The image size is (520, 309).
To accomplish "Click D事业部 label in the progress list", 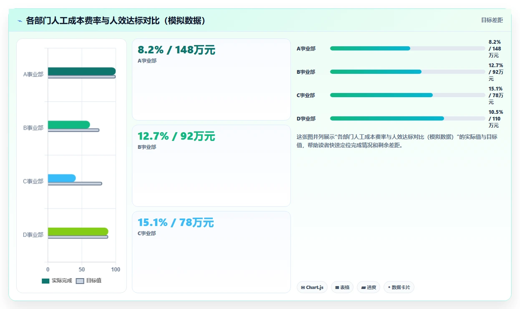I will coord(306,118).
